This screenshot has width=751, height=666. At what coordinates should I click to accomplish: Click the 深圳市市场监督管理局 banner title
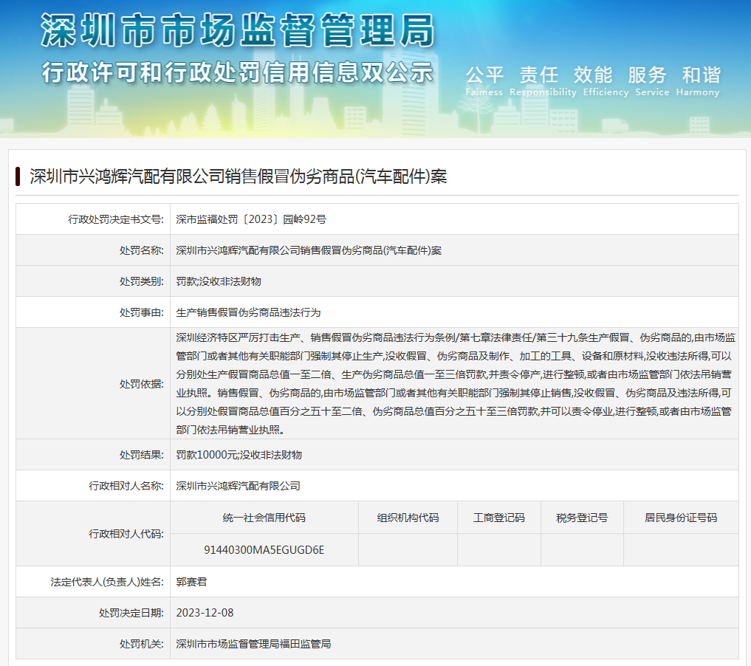coord(237,31)
